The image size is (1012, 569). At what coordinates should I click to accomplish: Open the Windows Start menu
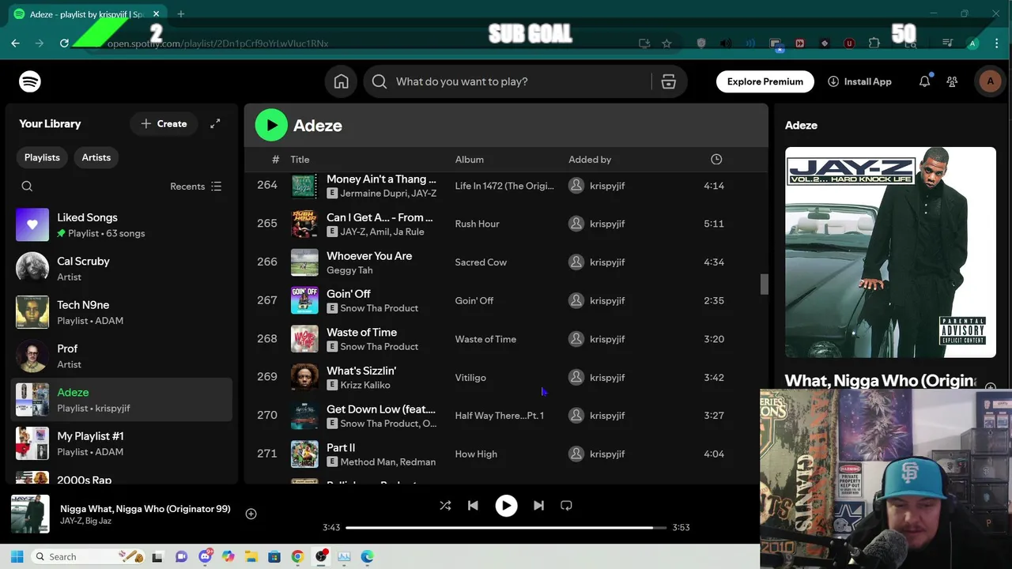tap(17, 556)
